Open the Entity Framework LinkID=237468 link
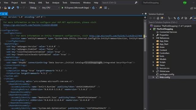 [x=116, y=36]
